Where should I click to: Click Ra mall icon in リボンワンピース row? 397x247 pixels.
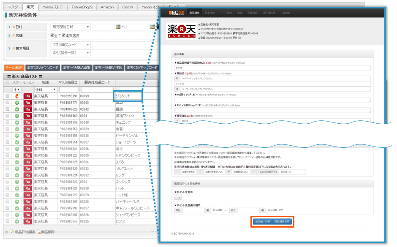27,155
